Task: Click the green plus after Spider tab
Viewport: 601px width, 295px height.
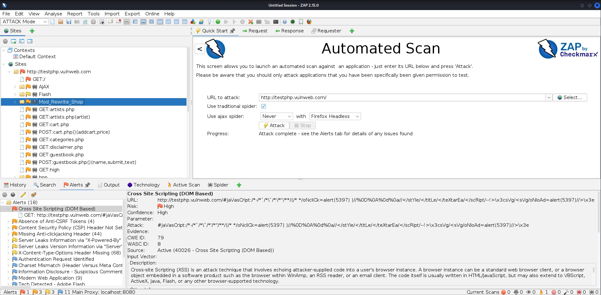Action: coord(239,185)
